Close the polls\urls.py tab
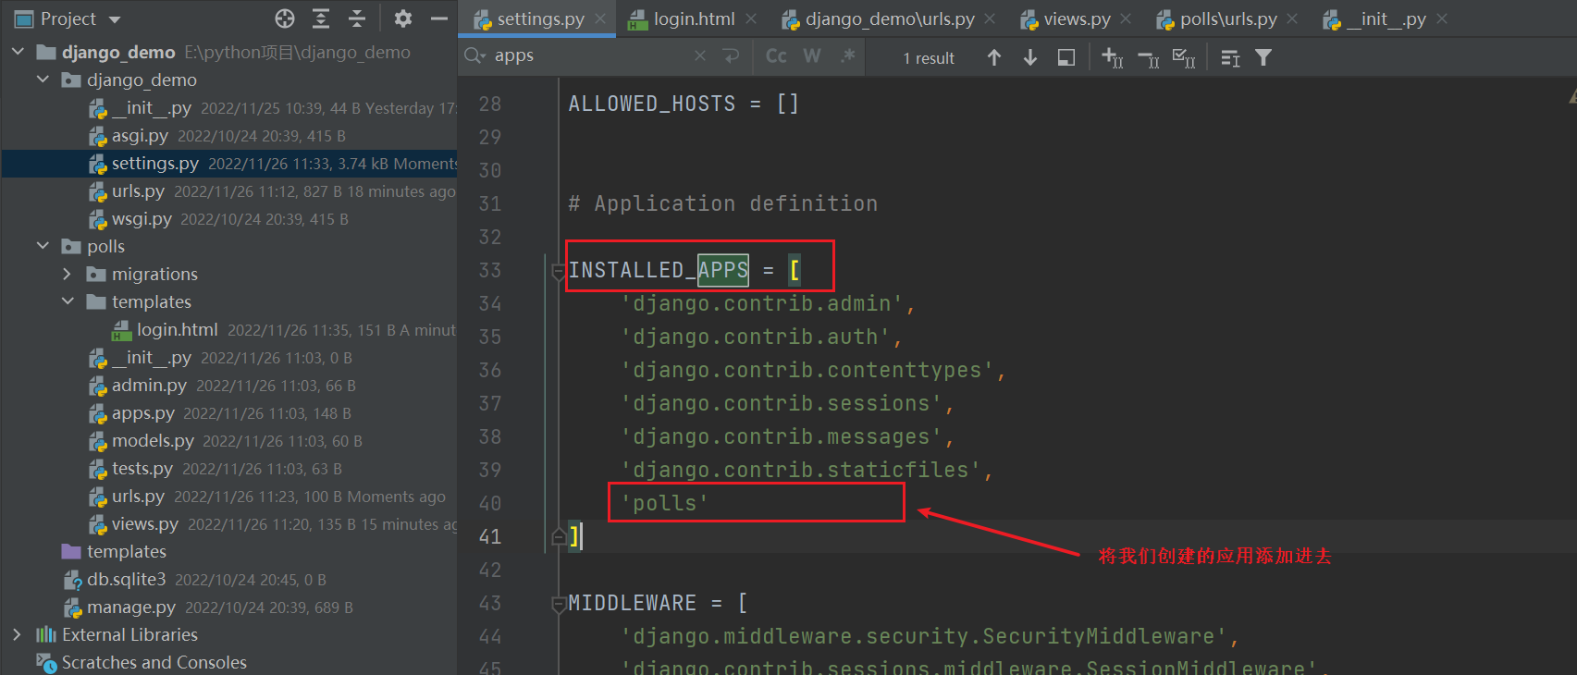1577x675 pixels. 1292,18
